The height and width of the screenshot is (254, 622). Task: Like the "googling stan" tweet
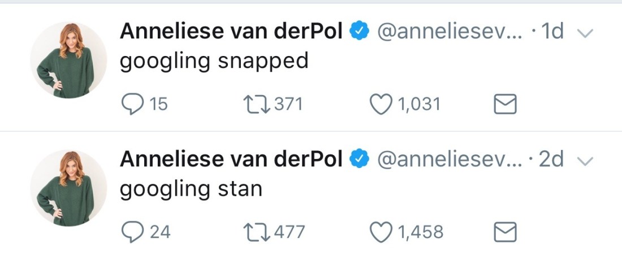pos(381,232)
